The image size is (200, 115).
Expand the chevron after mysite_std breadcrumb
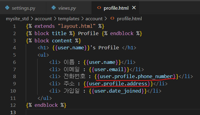(32, 19)
